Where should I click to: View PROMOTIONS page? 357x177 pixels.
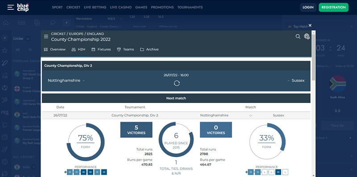(162, 7)
